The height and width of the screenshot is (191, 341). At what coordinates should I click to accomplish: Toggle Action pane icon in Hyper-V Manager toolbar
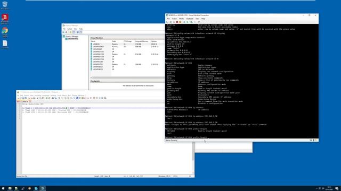pos(80,32)
